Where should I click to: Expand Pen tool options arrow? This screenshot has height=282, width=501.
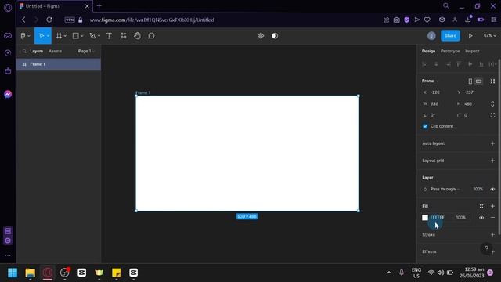click(99, 36)
